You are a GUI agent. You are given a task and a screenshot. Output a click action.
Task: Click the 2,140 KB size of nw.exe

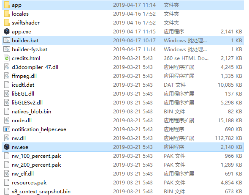(x=231, y=147)
